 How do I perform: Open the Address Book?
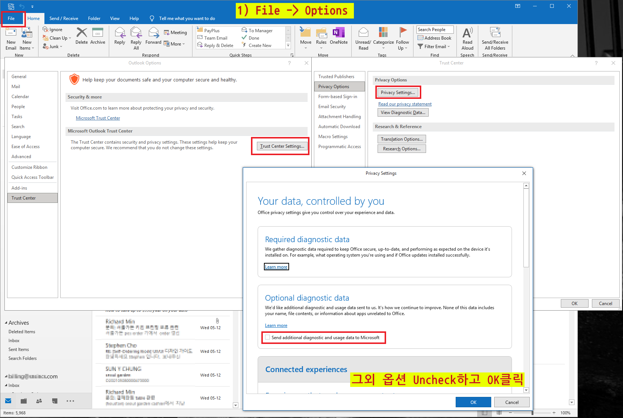434,38
